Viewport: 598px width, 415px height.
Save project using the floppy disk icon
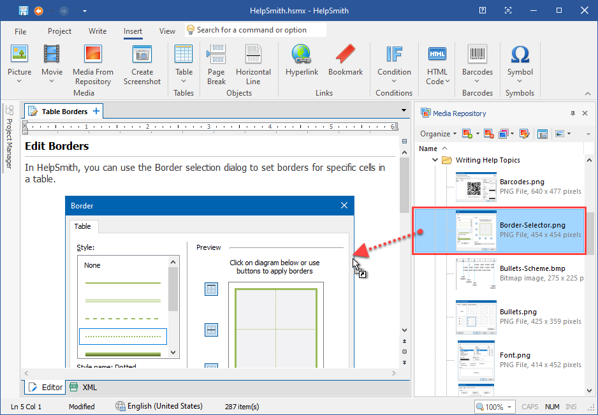click(24, 11)
